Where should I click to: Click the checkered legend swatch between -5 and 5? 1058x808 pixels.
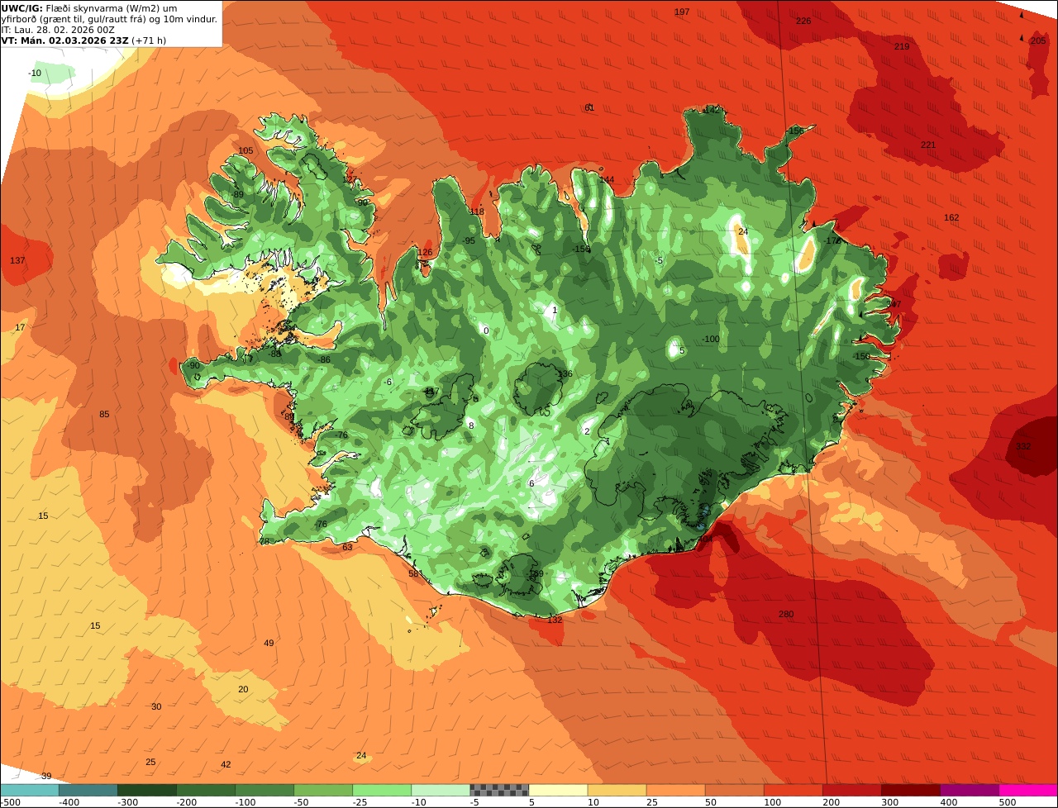pos(498,790)
